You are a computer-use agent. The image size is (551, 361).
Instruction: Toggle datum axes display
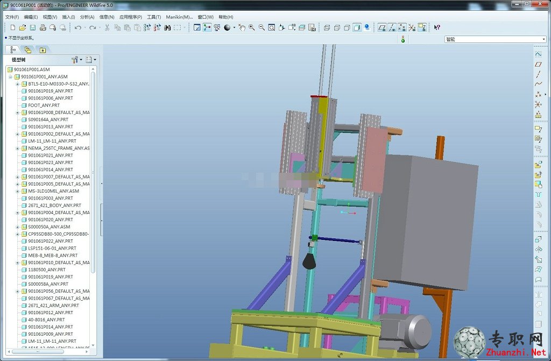click(x=392, y=27)
